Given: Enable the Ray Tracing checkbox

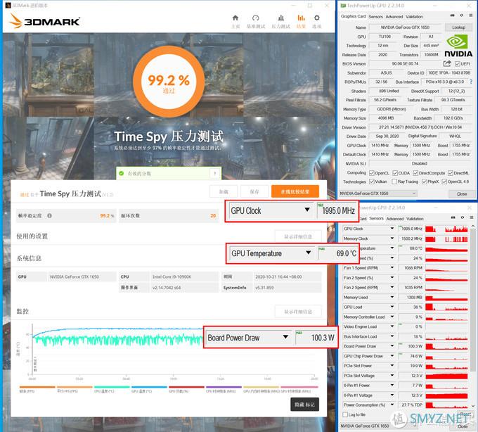Looking at the screenshot, I should [x=394, y=182].
